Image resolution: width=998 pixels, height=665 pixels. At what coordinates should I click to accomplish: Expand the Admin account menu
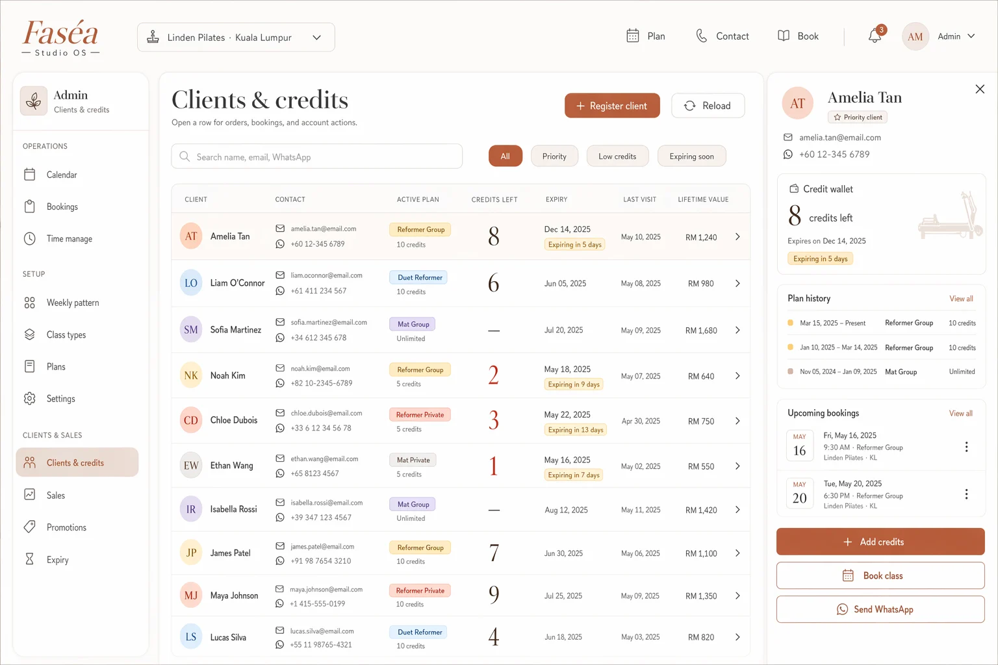[956, 36]
